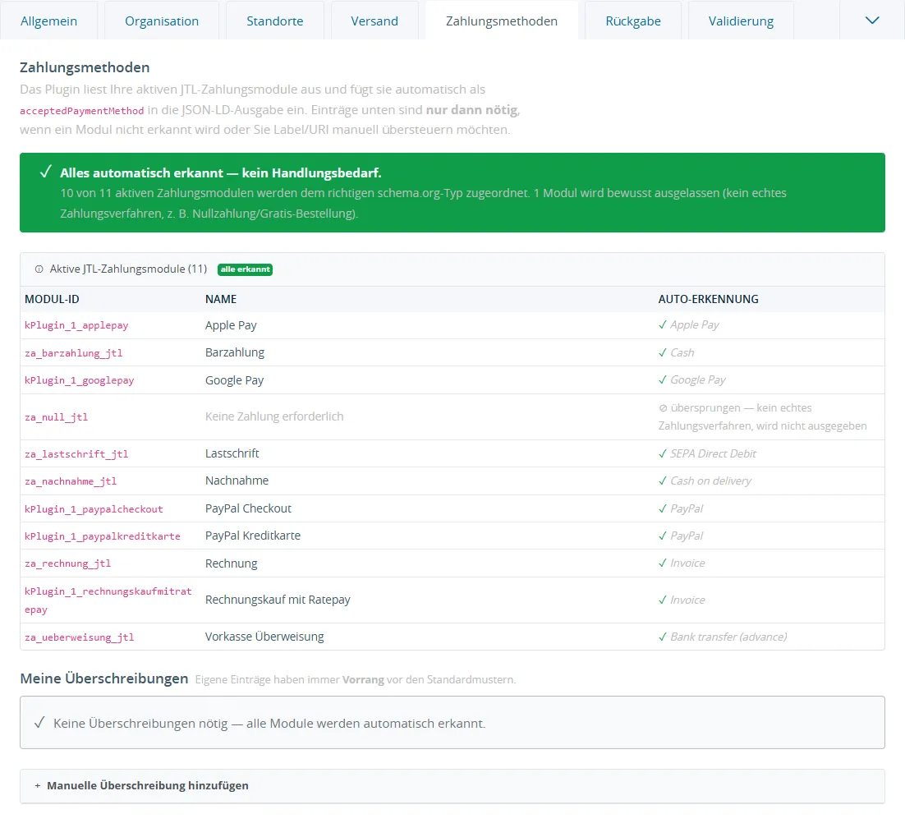Click the checkmark in Keine Überschreibungen box
Screen dimensions: 905x837
pyautogui.click(x=39, y=723)
